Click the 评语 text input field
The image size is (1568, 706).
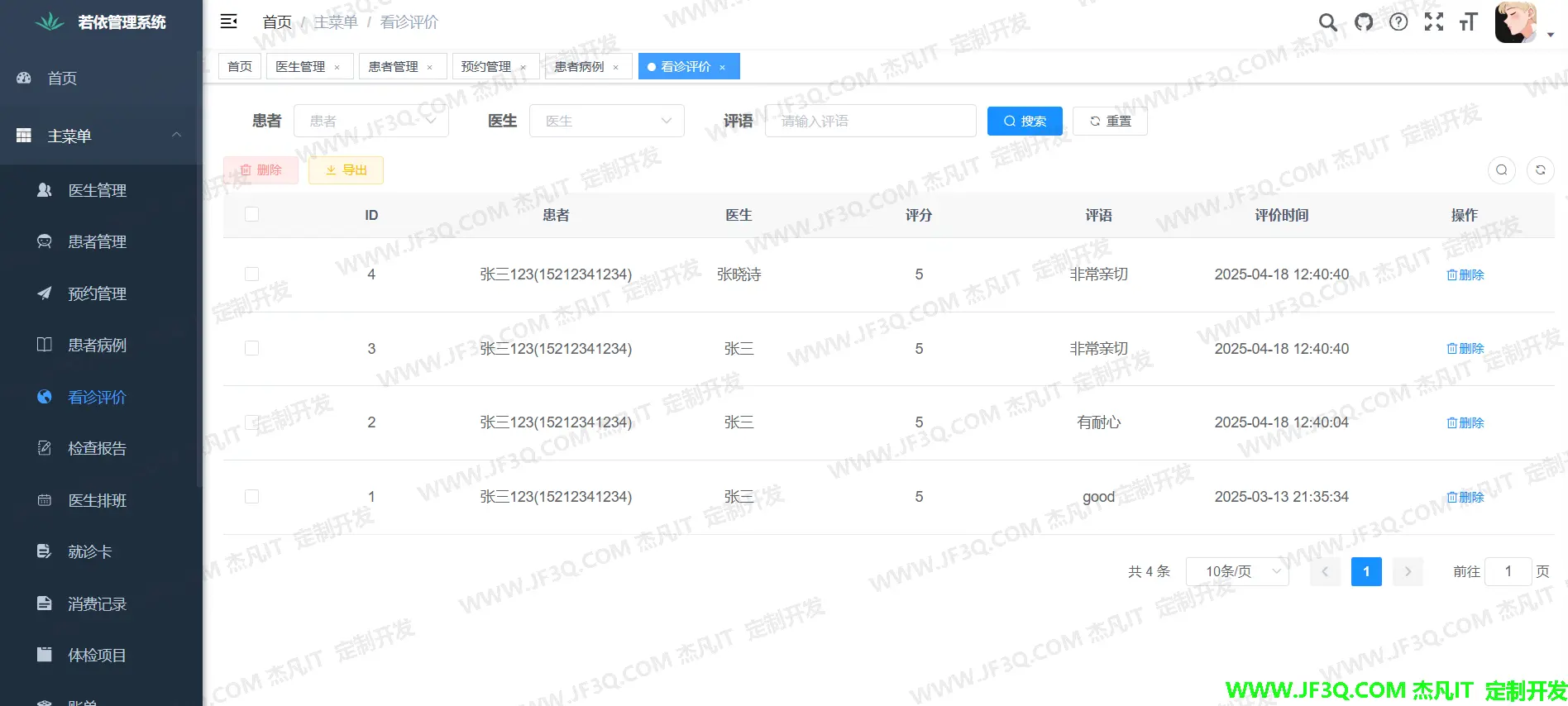870,121
